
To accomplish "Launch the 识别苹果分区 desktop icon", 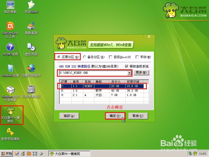I will point(31,92).
